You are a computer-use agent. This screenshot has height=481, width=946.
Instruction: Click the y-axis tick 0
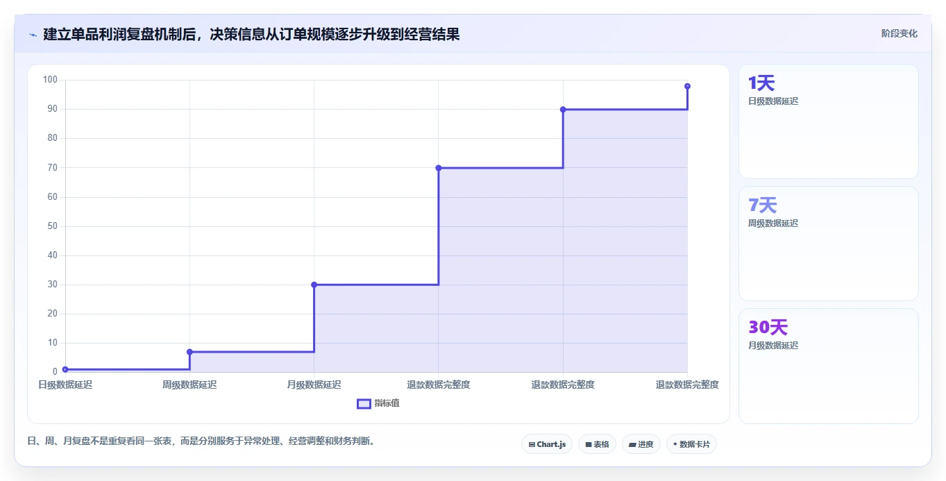[55, 372]
